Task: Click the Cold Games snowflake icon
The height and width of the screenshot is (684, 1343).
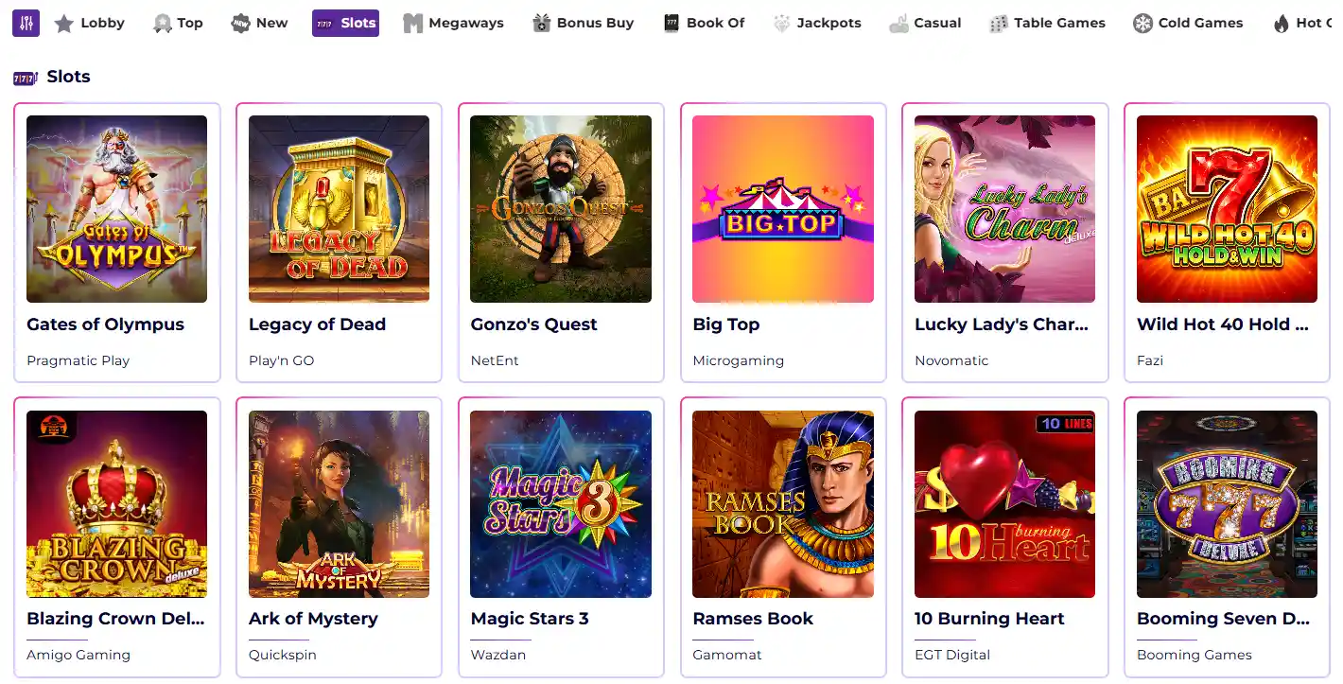Action: 1142,24
